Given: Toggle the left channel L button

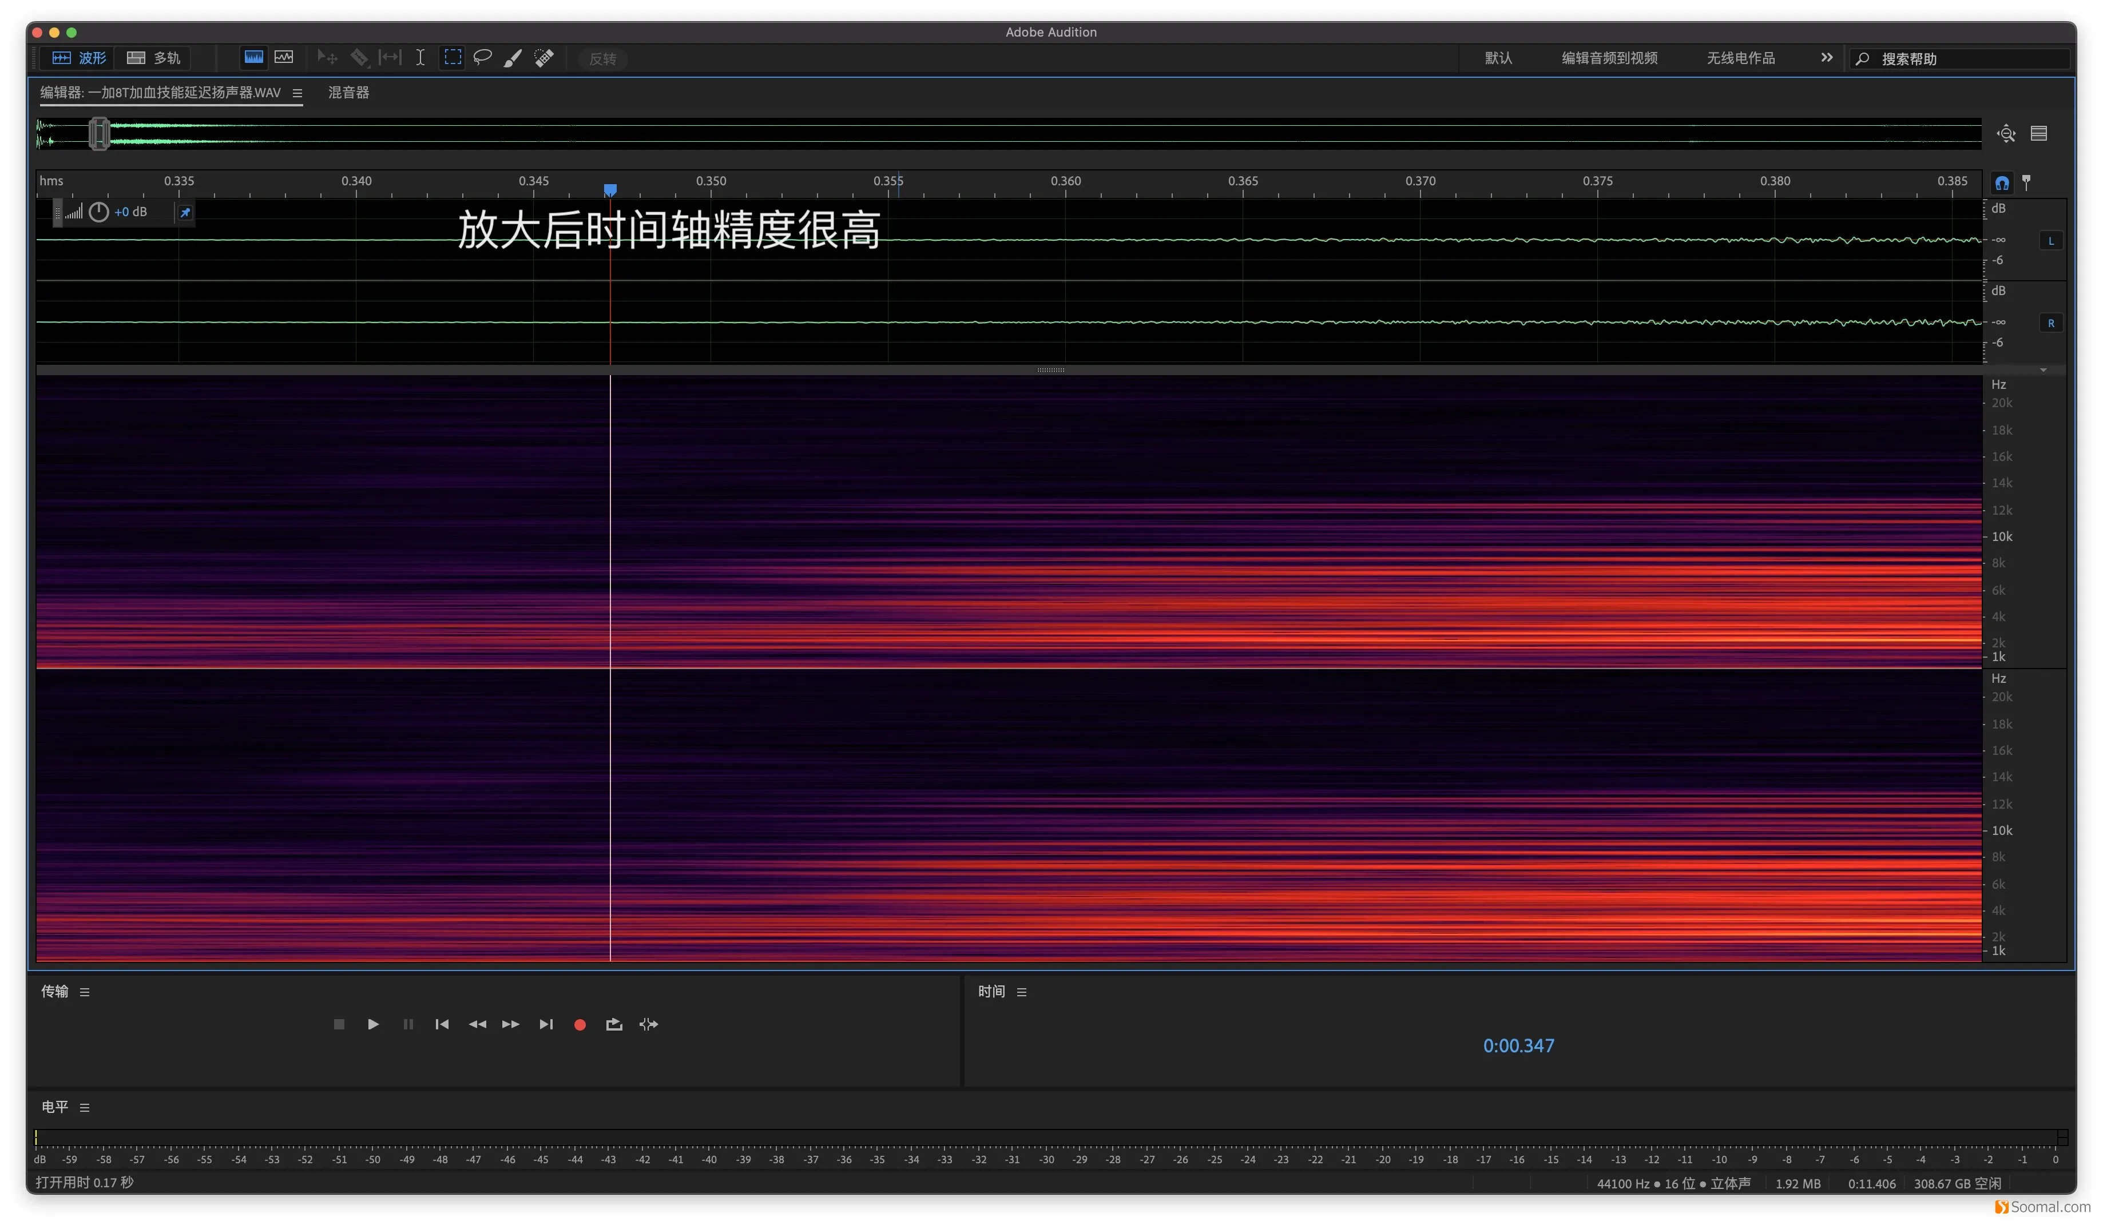Looking at the screenshot, I should (x=2052, y=240).
